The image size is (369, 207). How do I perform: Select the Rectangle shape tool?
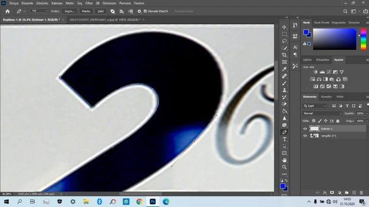point(284,154)
